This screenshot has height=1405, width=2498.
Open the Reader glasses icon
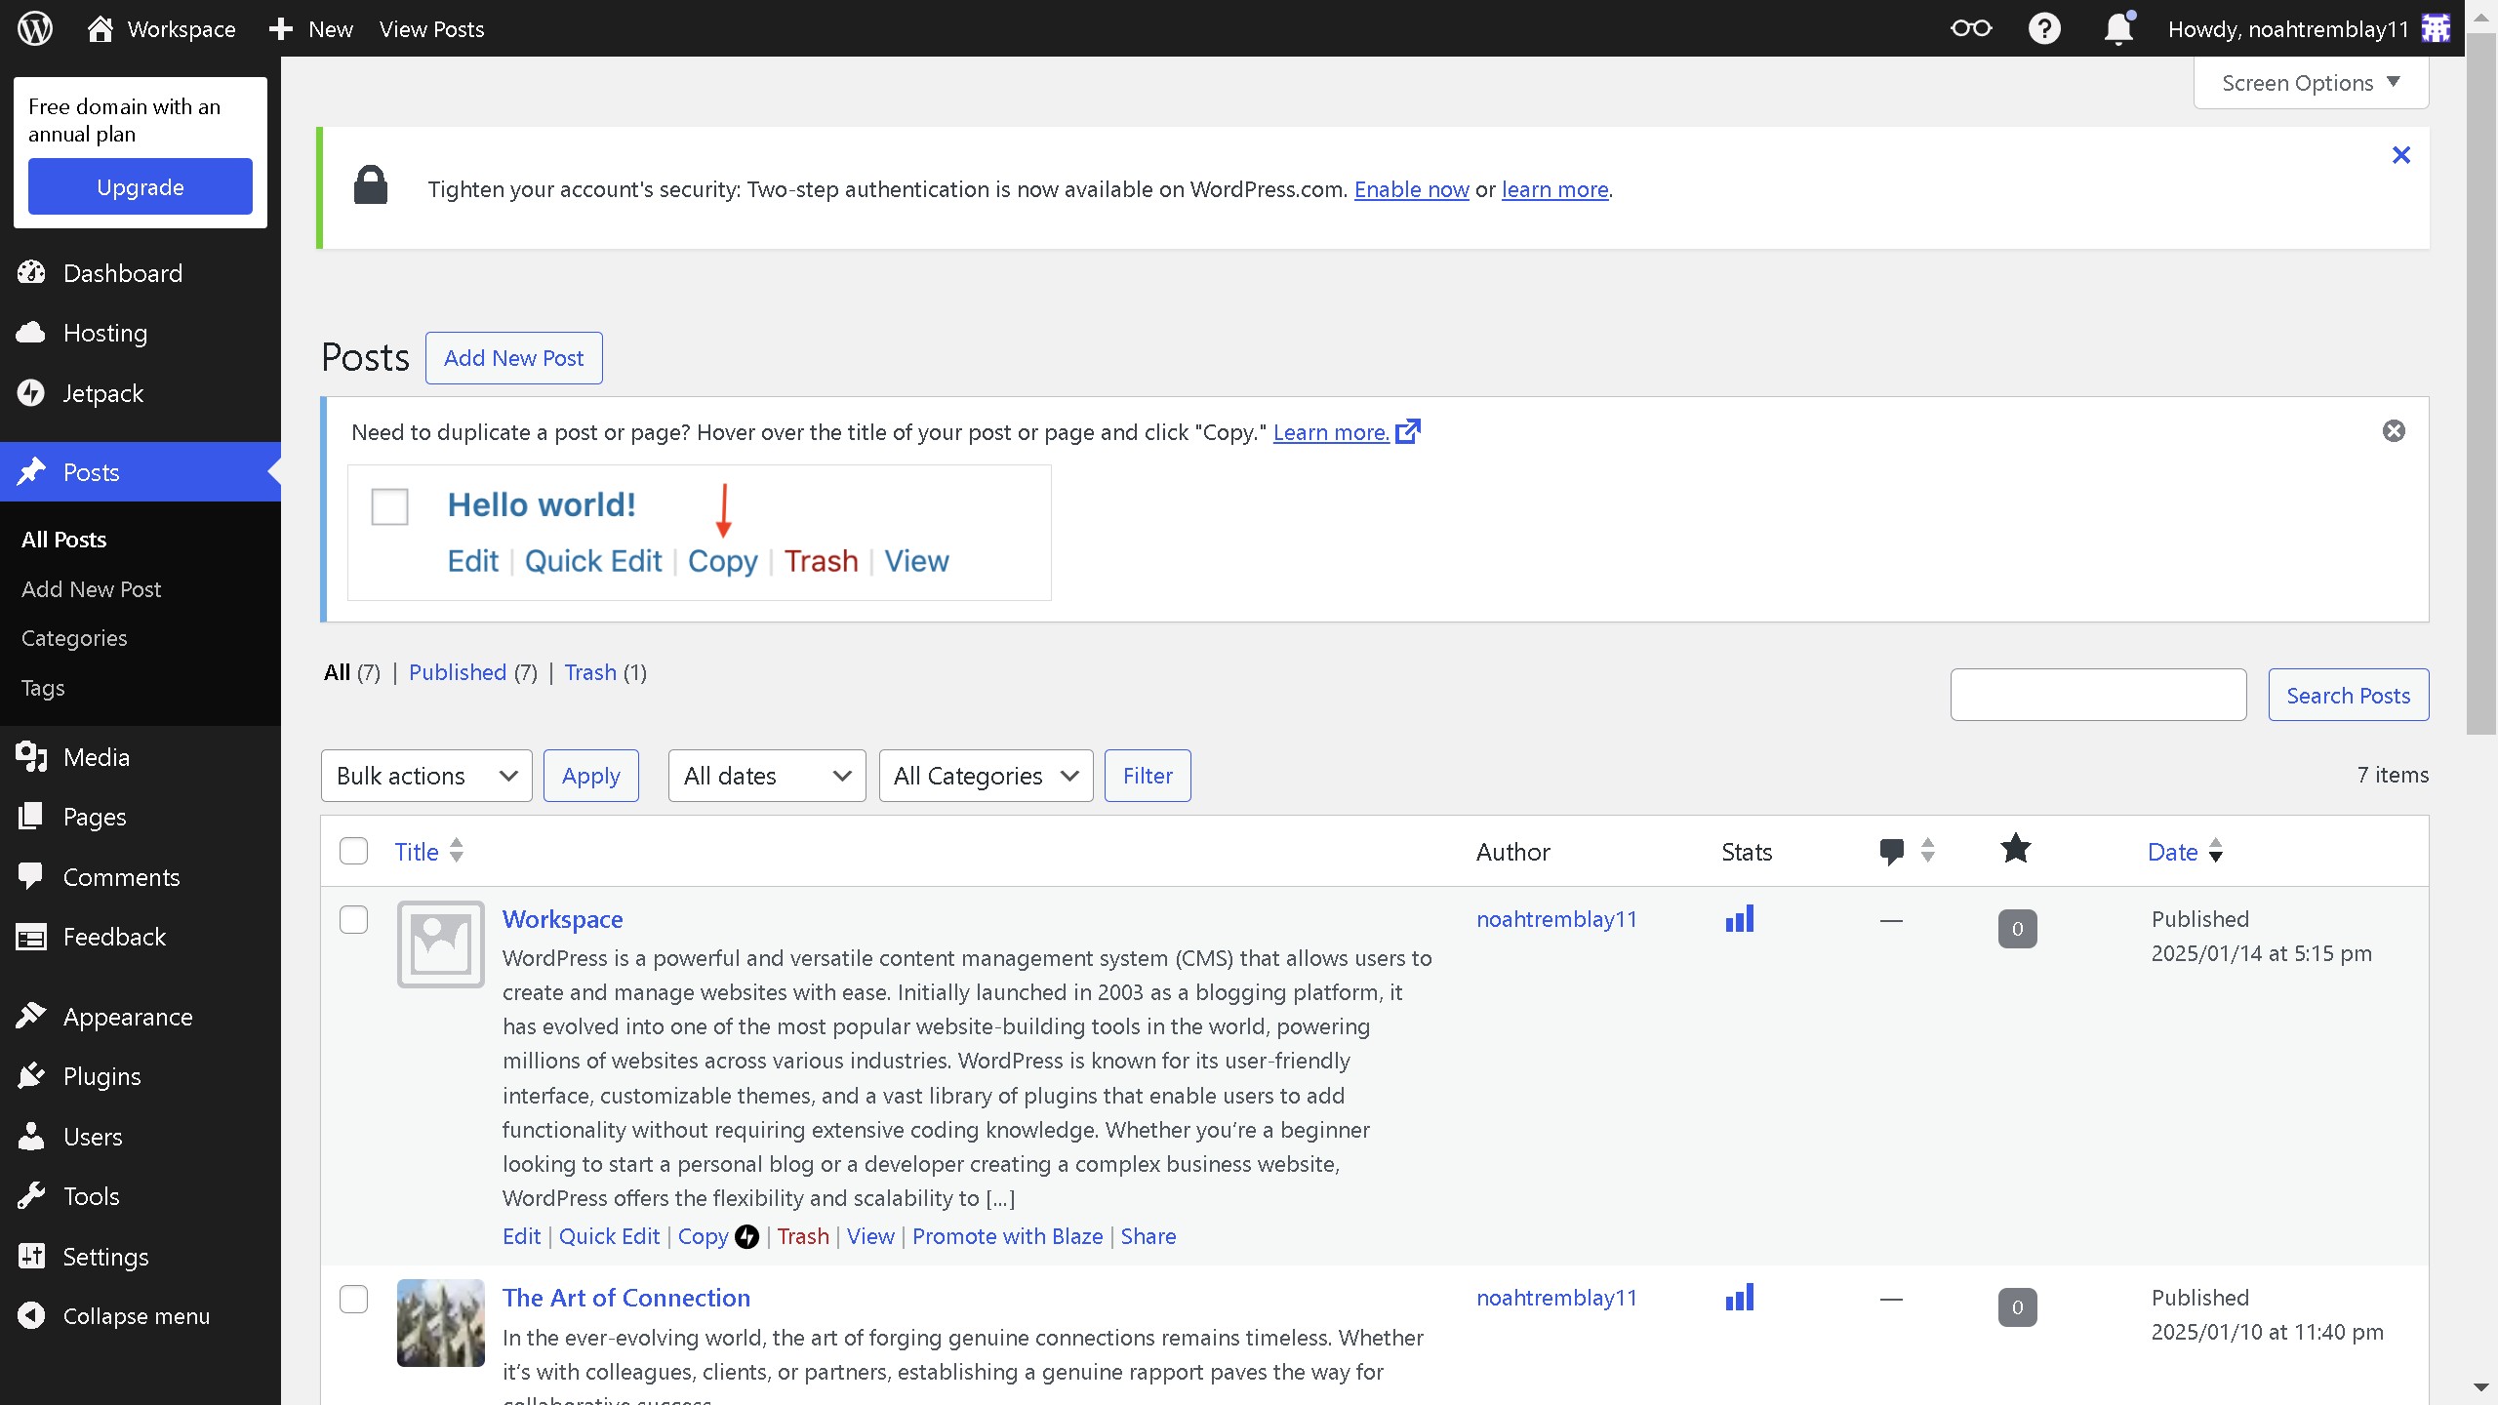(x=1970, y=28)
